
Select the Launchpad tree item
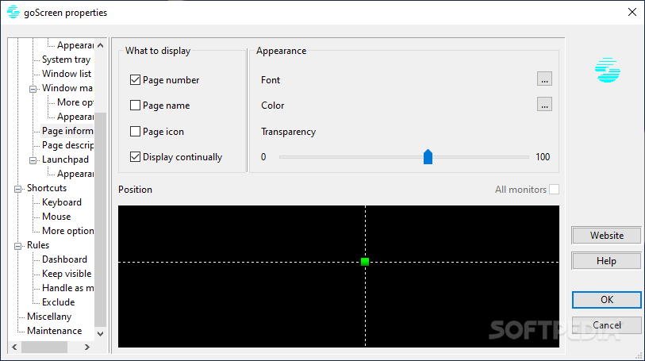point(65,159)
